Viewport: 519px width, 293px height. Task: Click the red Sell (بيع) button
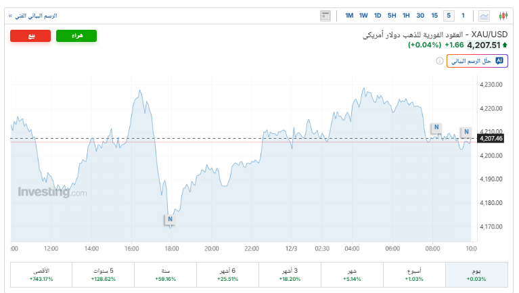point(30,36)
